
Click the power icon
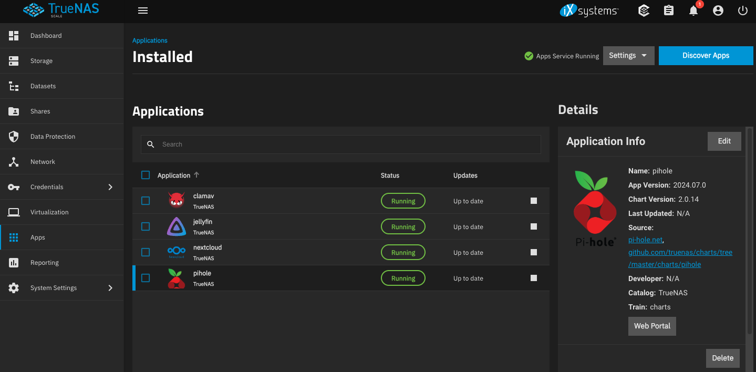tap(743, 11)
